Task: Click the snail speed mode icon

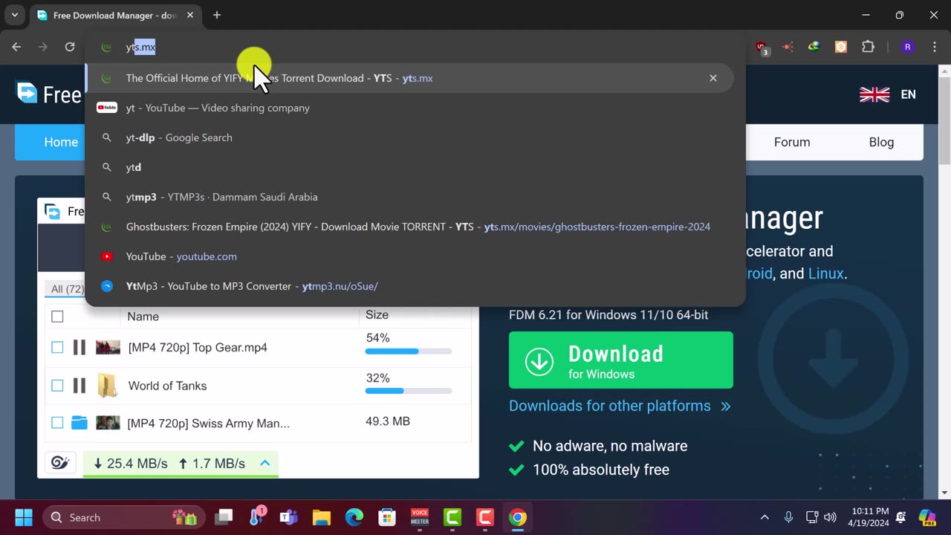Action: click(x=60, y=463)
